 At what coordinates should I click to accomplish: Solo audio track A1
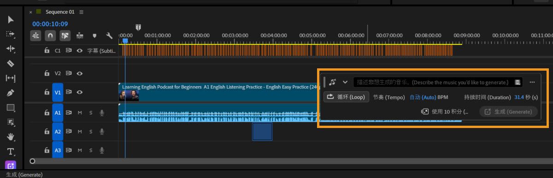tap(90, 112)
